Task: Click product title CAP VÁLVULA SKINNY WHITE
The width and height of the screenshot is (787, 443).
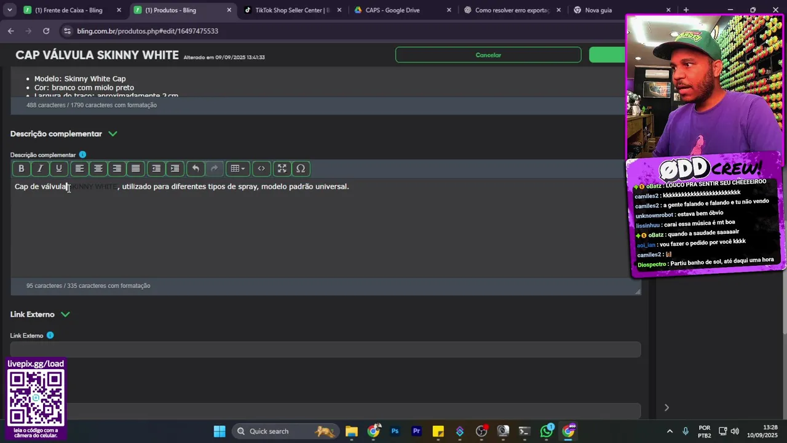Action: point(97,55)
